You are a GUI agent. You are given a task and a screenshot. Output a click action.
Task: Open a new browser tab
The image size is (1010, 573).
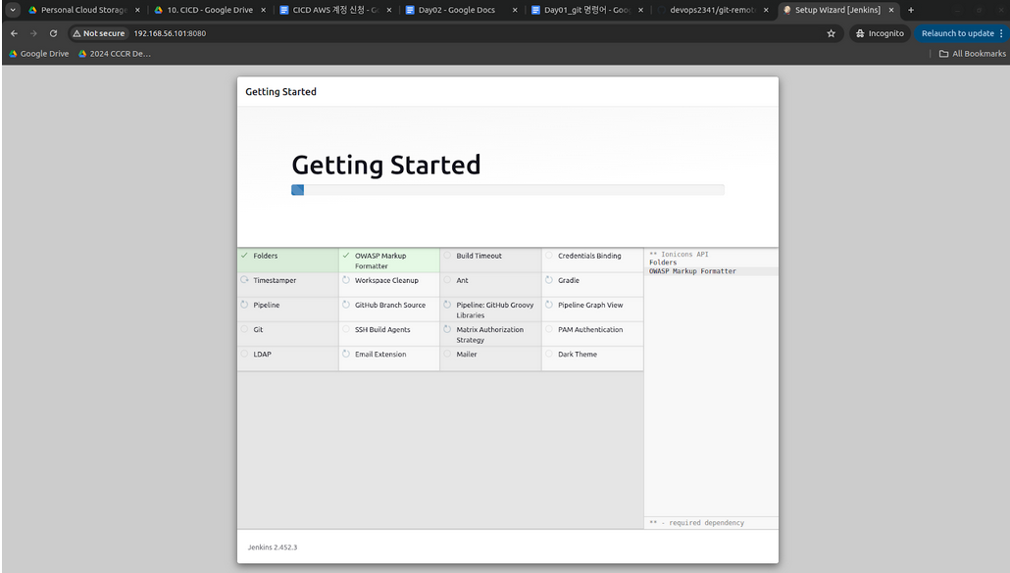pyautogui.click(x=911, y=10)
